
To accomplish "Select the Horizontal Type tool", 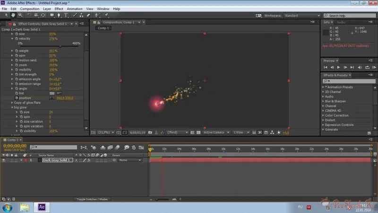I will [x=66, y=15].
